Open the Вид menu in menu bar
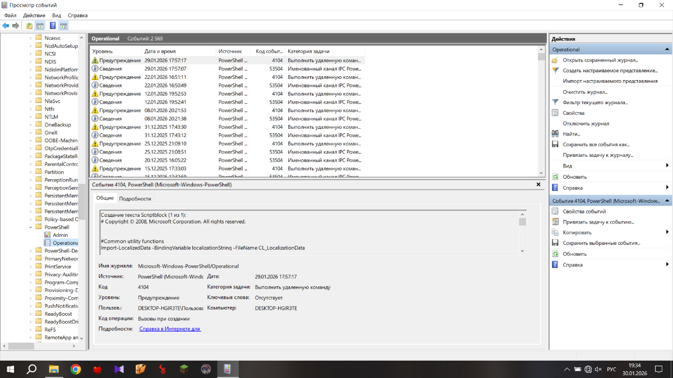 [57, 16]
